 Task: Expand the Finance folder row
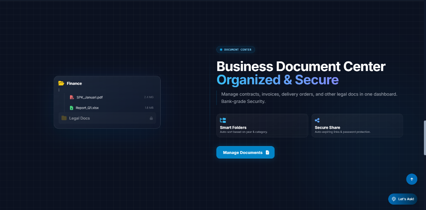pyautogui.click(x=107, y=83)
